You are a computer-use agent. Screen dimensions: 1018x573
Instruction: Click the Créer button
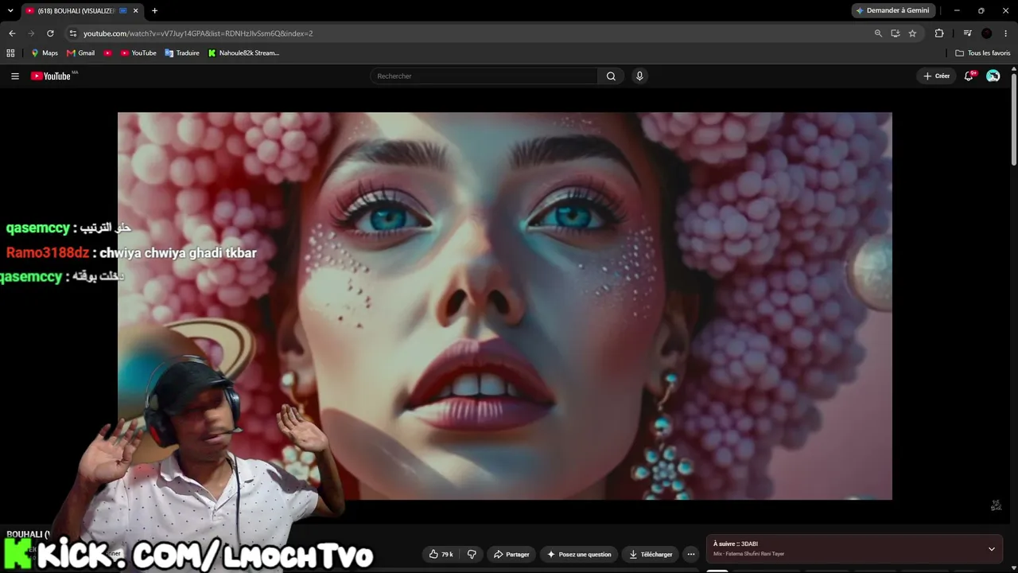click(x=937, y=76)
